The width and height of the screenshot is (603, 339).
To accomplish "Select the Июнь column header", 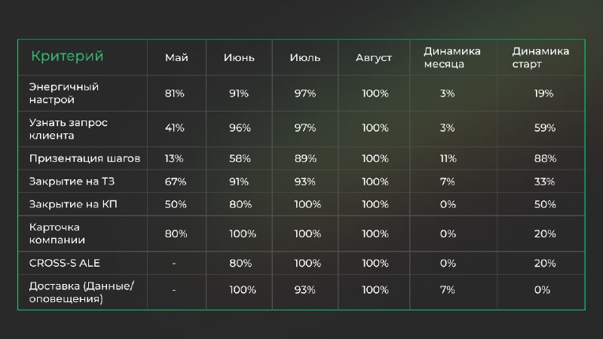I will [x=239, y=58].
